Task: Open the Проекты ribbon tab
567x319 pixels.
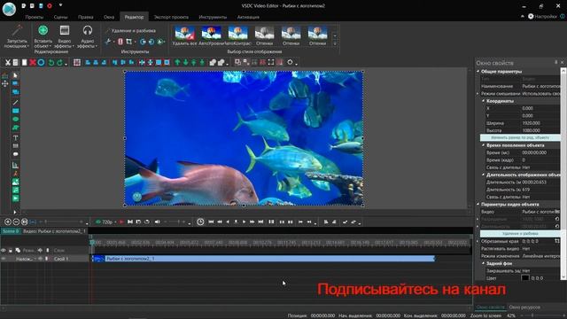Action: (x=35, y=17)
